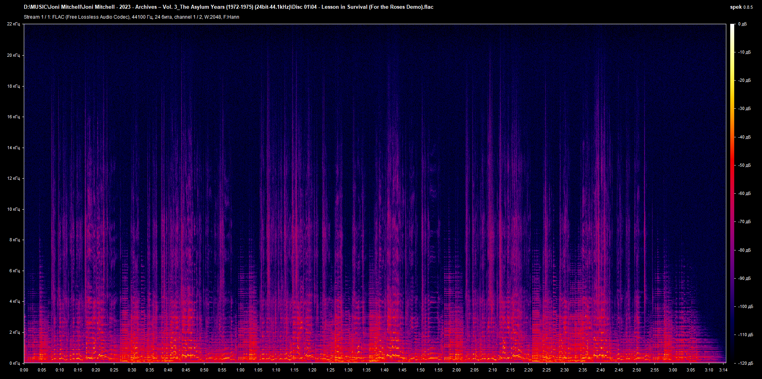Screen dimensions: 762x379
Task: Click the 8 кГц frequency axis label
Action: [15, 240]
